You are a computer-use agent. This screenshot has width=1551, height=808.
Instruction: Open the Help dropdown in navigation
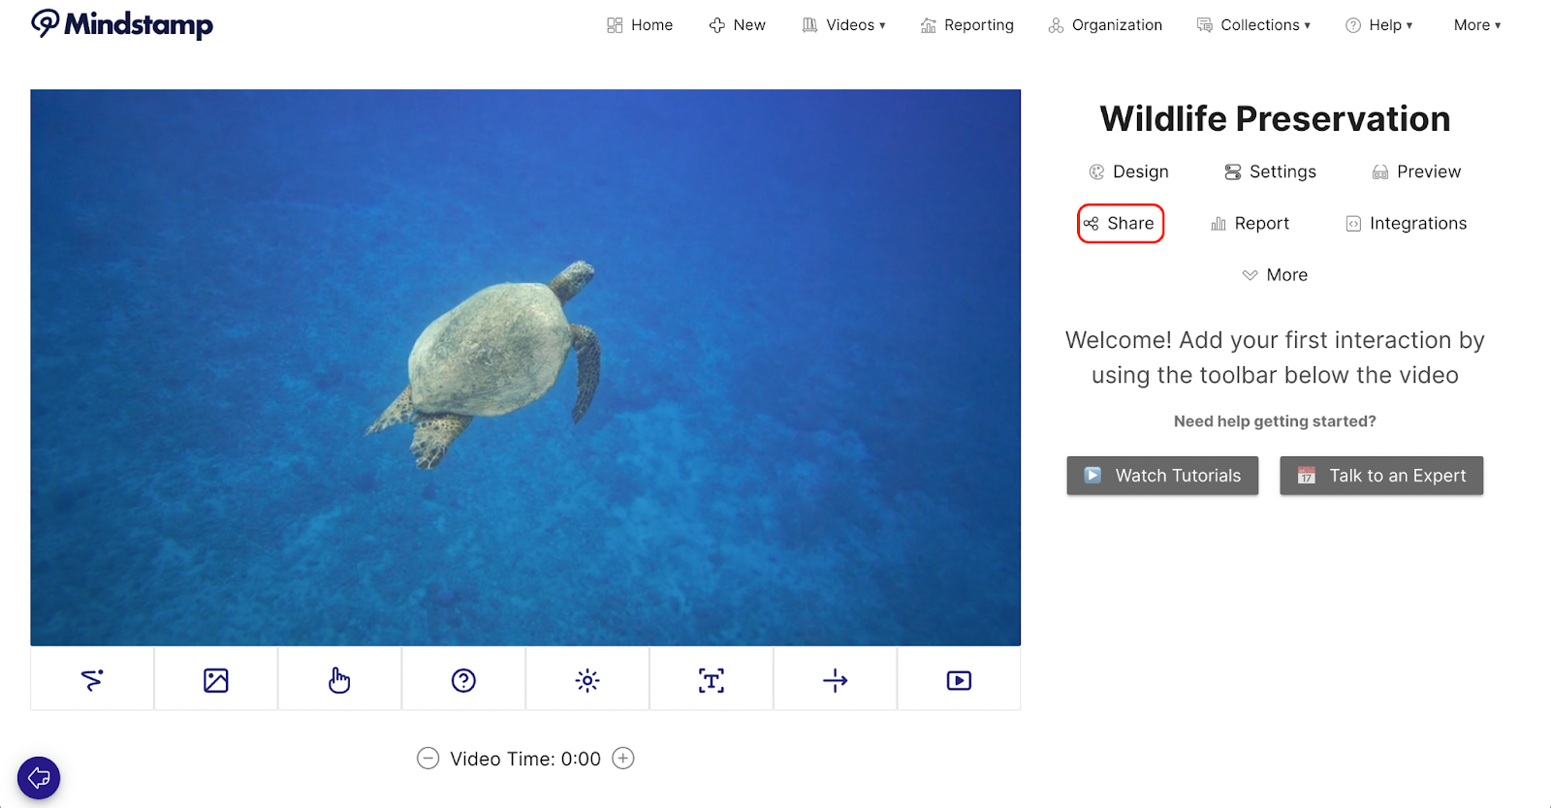1378,25
